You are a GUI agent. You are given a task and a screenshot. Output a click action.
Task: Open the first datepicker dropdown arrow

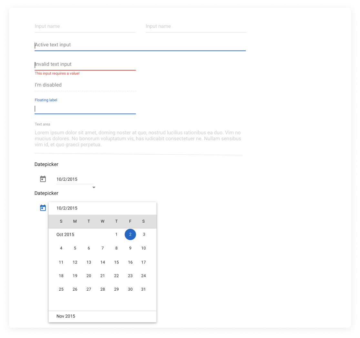pyautogui.click(x=94, y=187)
